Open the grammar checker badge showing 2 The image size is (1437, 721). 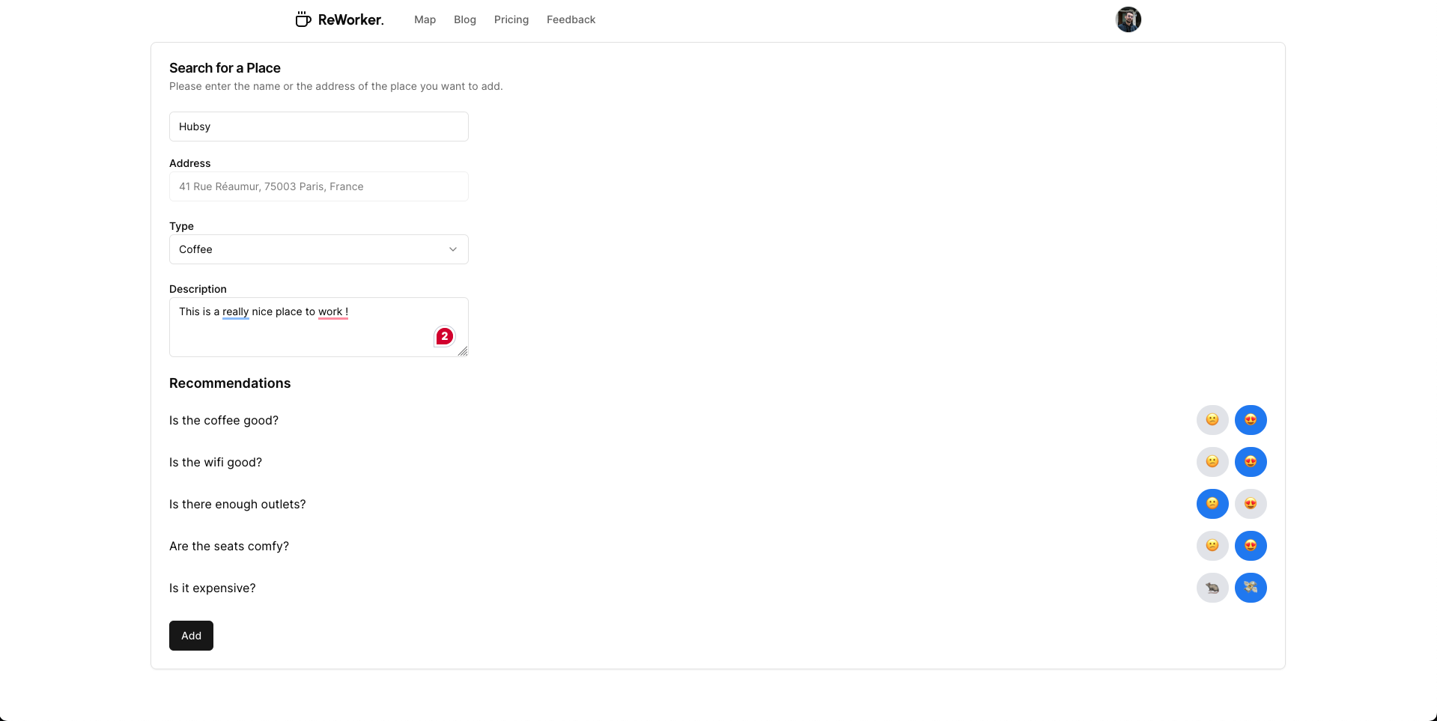point(445,336)
